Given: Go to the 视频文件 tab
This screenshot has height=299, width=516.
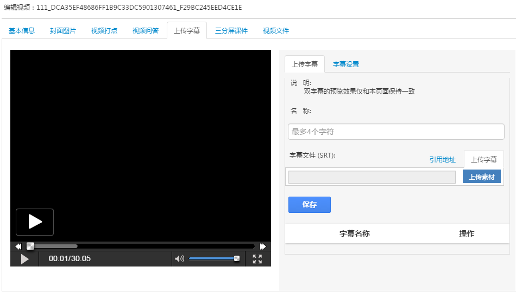Looking at the screenshot, I should [276, 30].
